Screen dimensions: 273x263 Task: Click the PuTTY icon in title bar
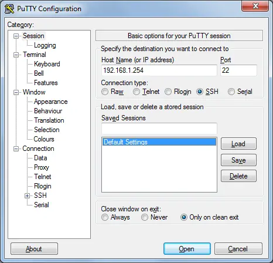(9, 9)
